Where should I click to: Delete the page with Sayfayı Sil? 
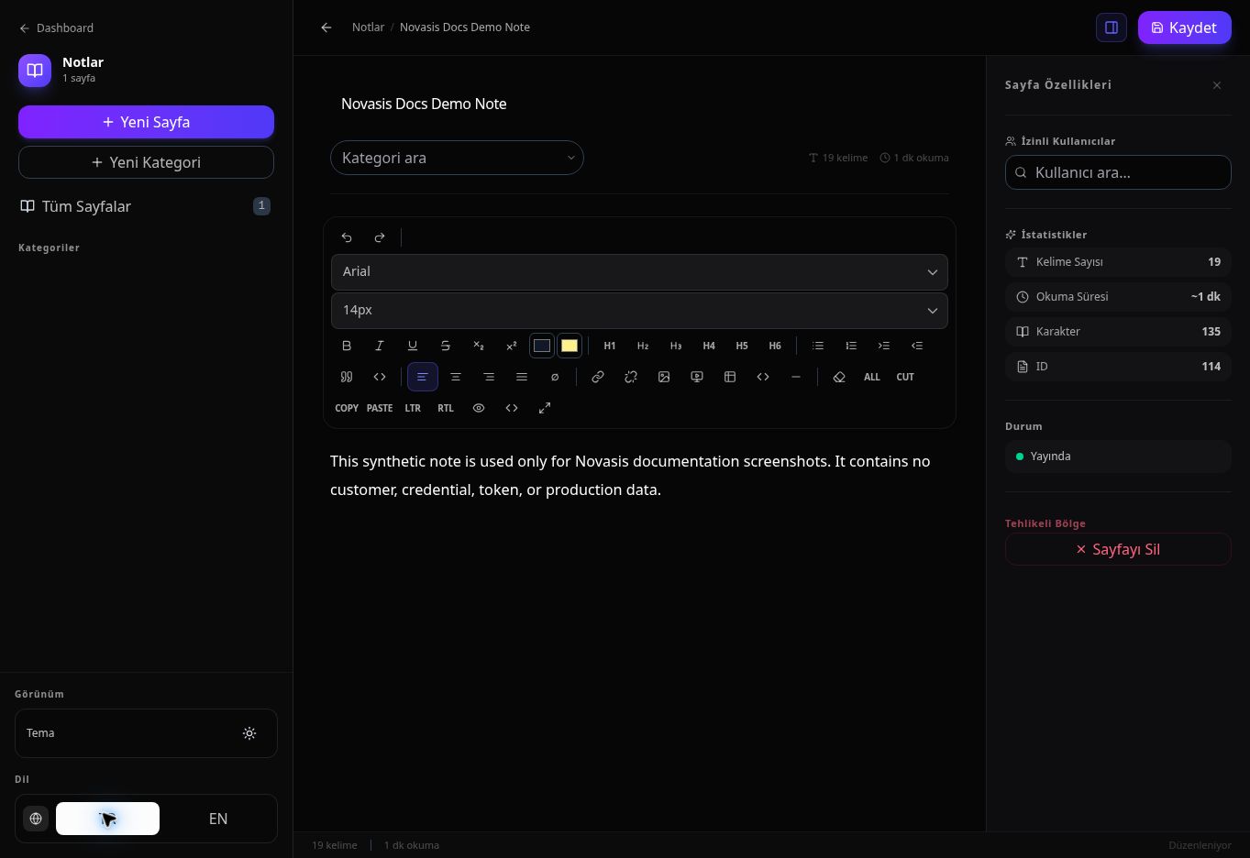click(1118, 549)
